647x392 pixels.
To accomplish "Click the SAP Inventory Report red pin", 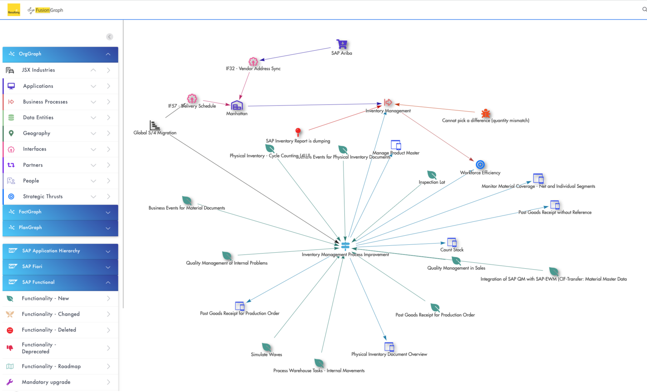I will click(x=298, y=132).
